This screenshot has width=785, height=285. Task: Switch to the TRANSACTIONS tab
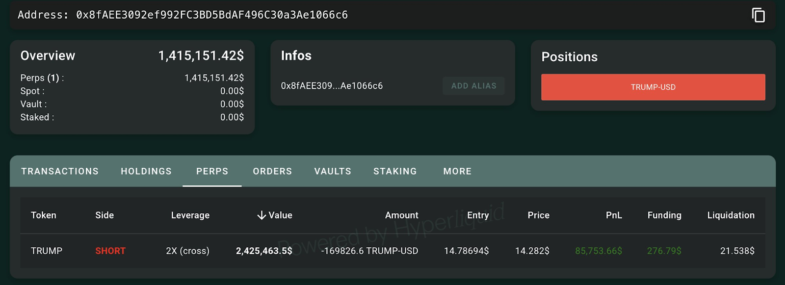pos(60,171)
